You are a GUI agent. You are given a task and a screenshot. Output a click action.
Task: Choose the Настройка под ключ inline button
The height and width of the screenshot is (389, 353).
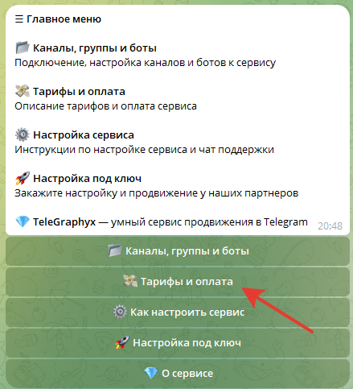[178, 343]
